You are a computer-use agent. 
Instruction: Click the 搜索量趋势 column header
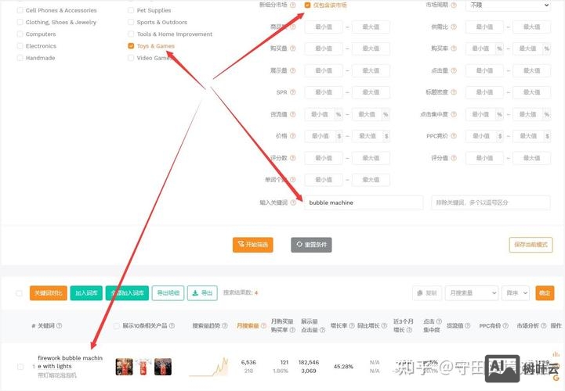(x=209, y=326)
